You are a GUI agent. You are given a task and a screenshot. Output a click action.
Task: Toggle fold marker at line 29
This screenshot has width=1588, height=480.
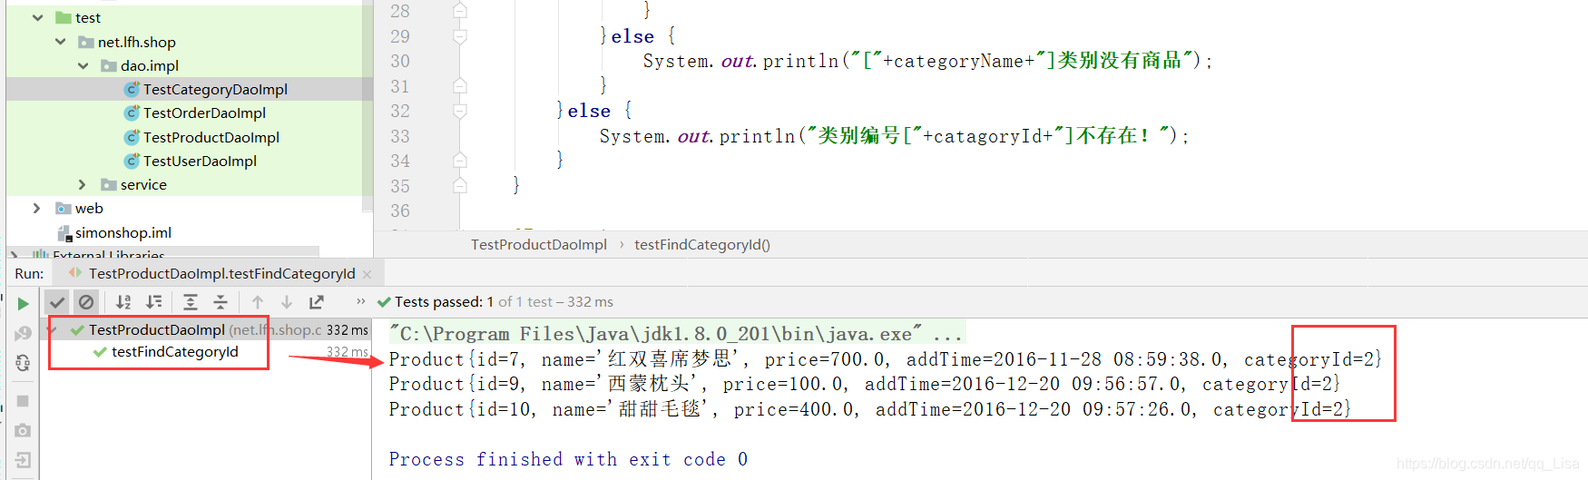[x=460, y=36]
